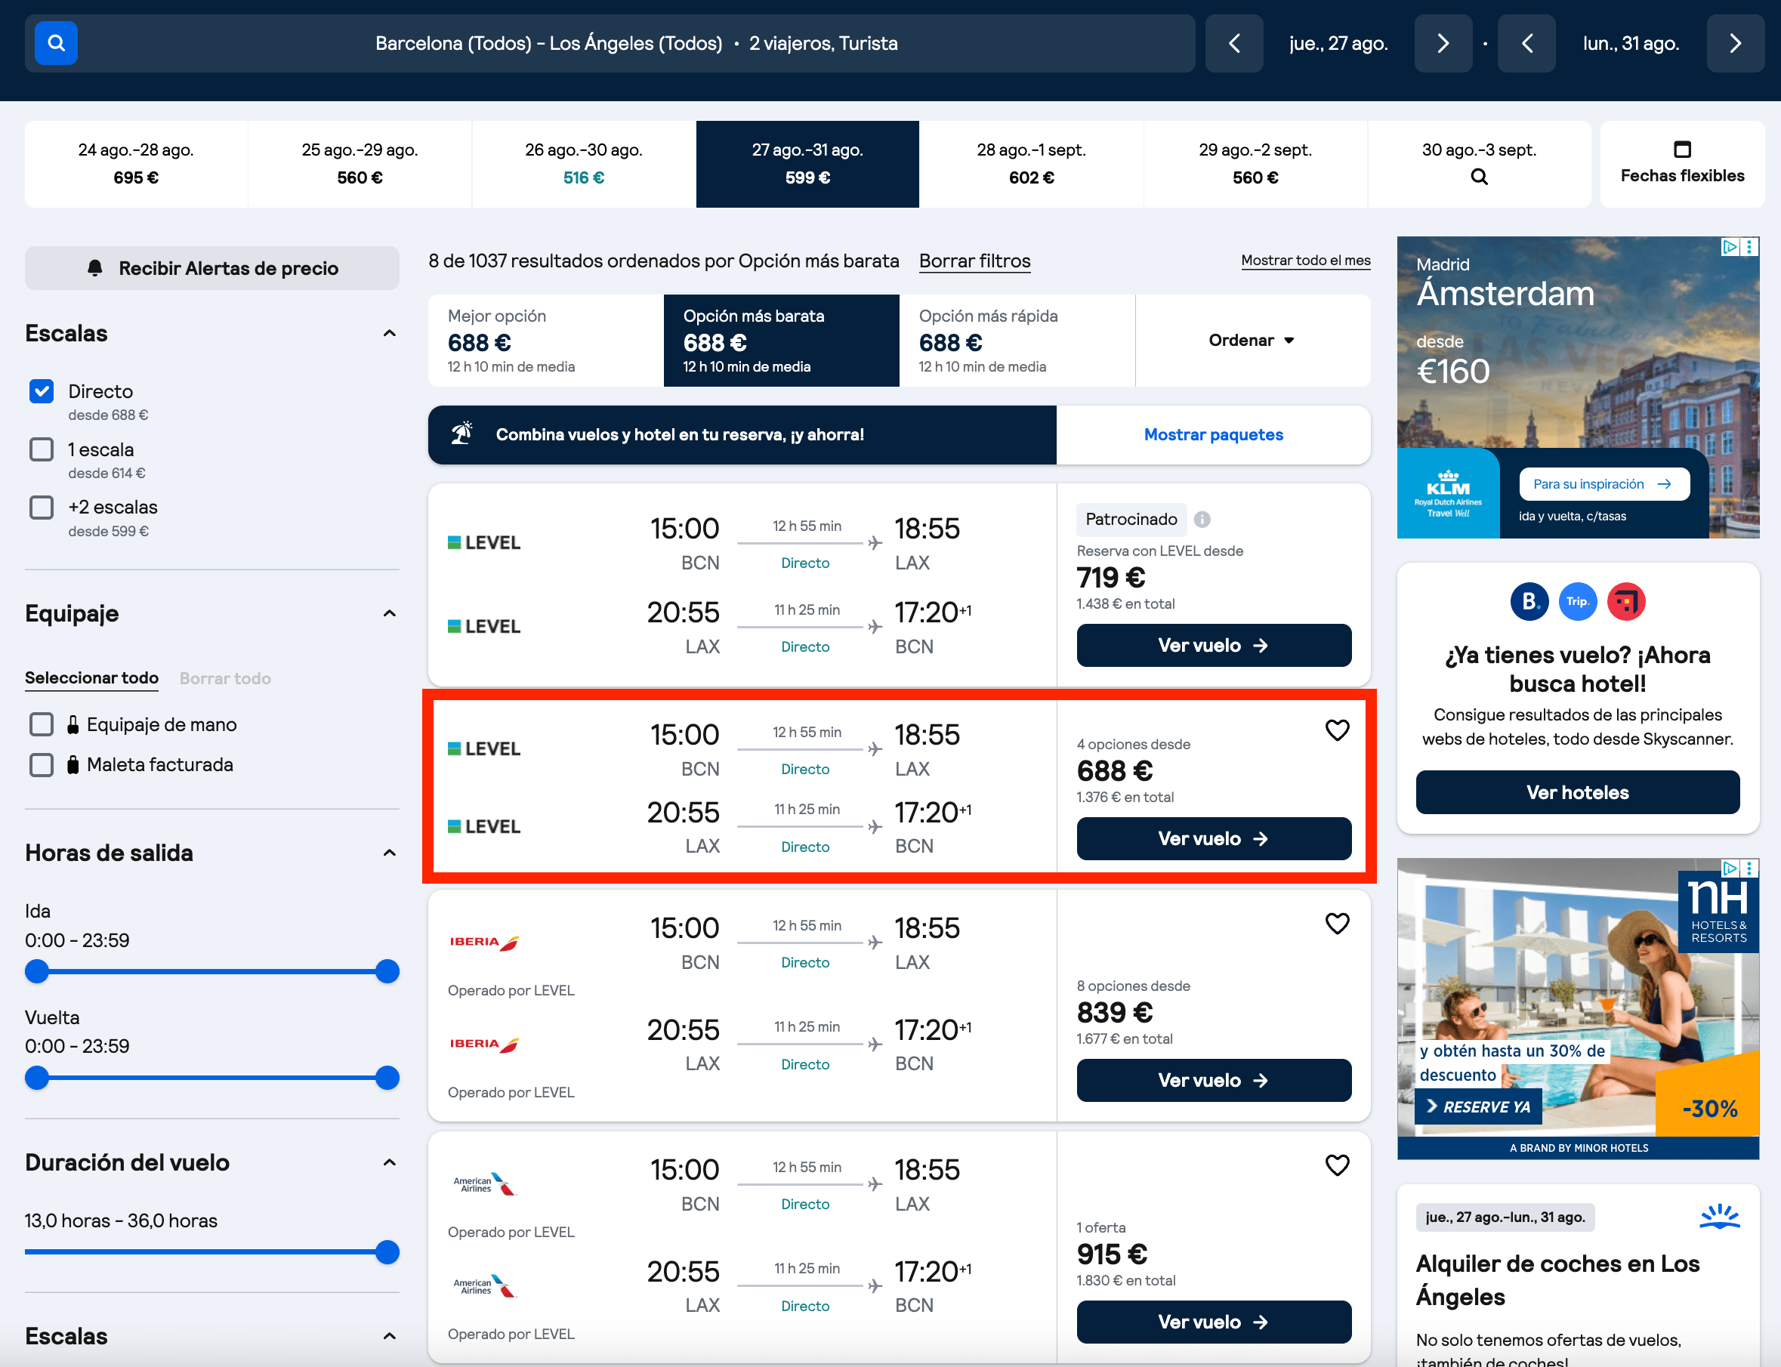Enable the 1 escala checkbox

[42, 449]
